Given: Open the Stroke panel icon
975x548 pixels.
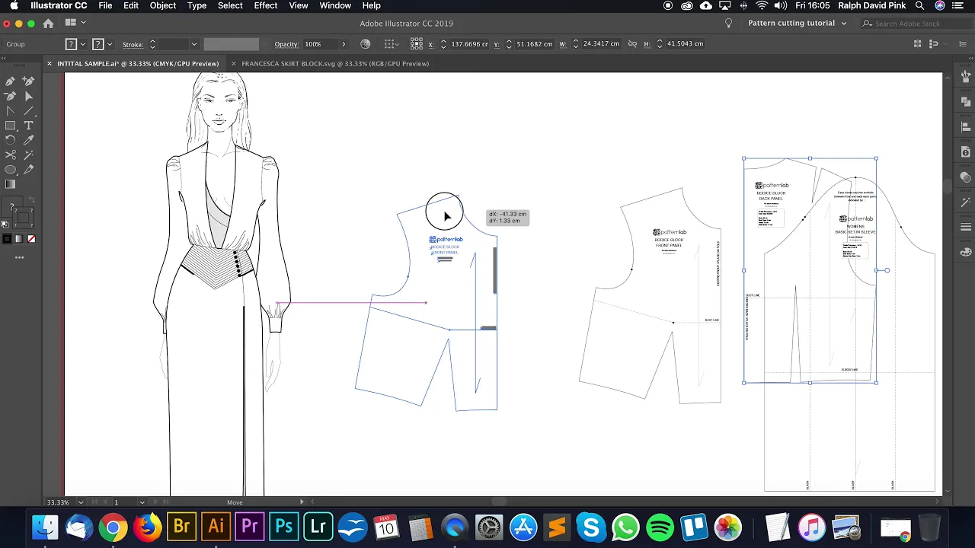Looking at the screenshot, I should click(966, 227).
